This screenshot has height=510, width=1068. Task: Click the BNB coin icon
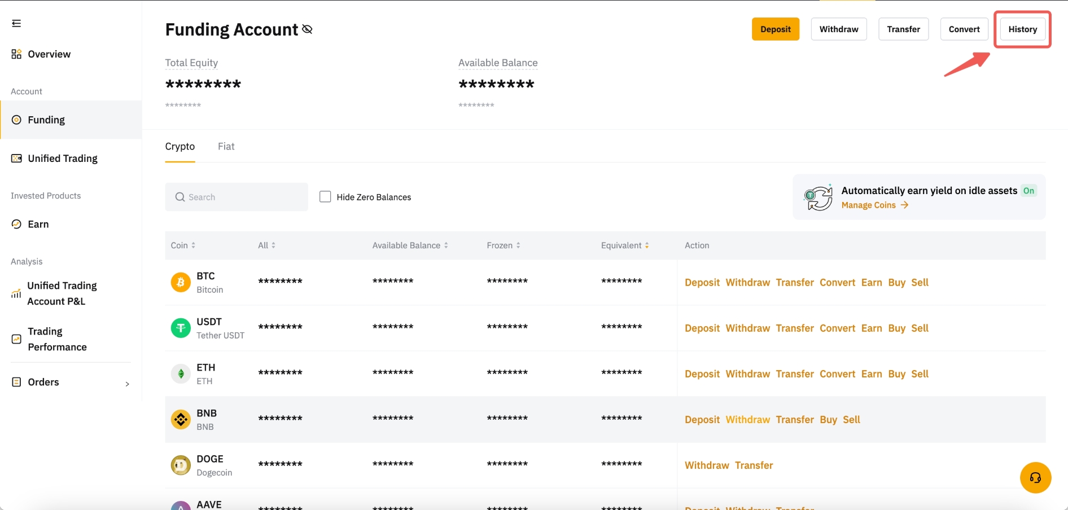[x=181, y=419]
